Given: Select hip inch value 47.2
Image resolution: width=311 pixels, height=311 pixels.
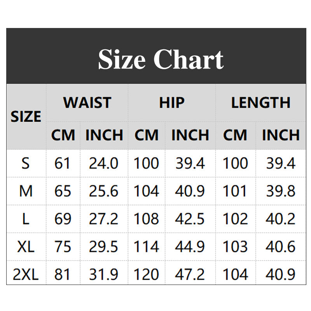Looking at the screenshot, I should click(190, 275).
